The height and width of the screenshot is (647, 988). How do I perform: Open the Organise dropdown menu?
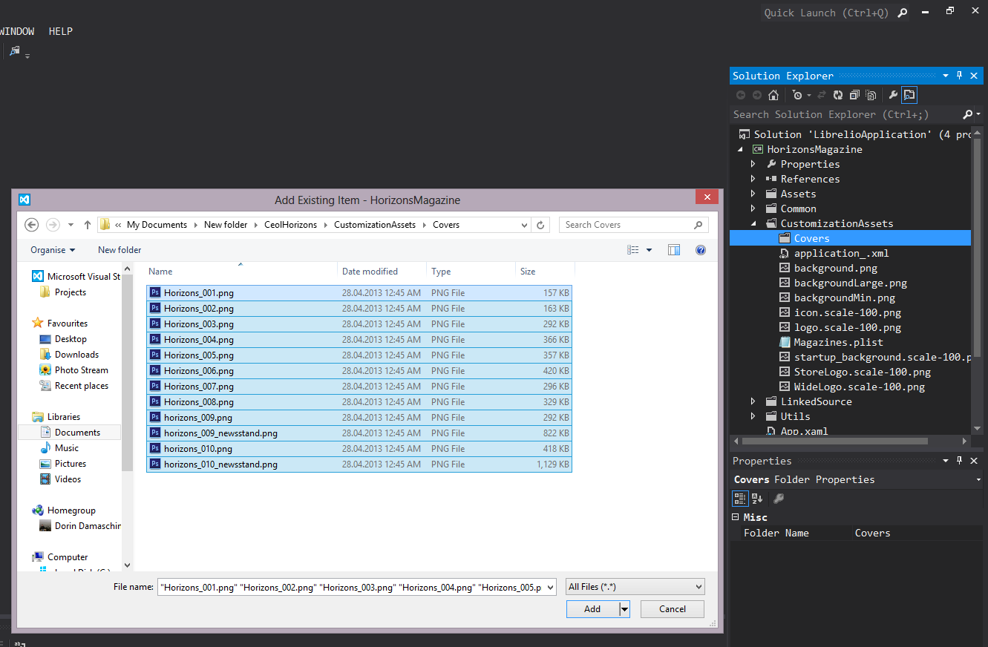(53, 250)
